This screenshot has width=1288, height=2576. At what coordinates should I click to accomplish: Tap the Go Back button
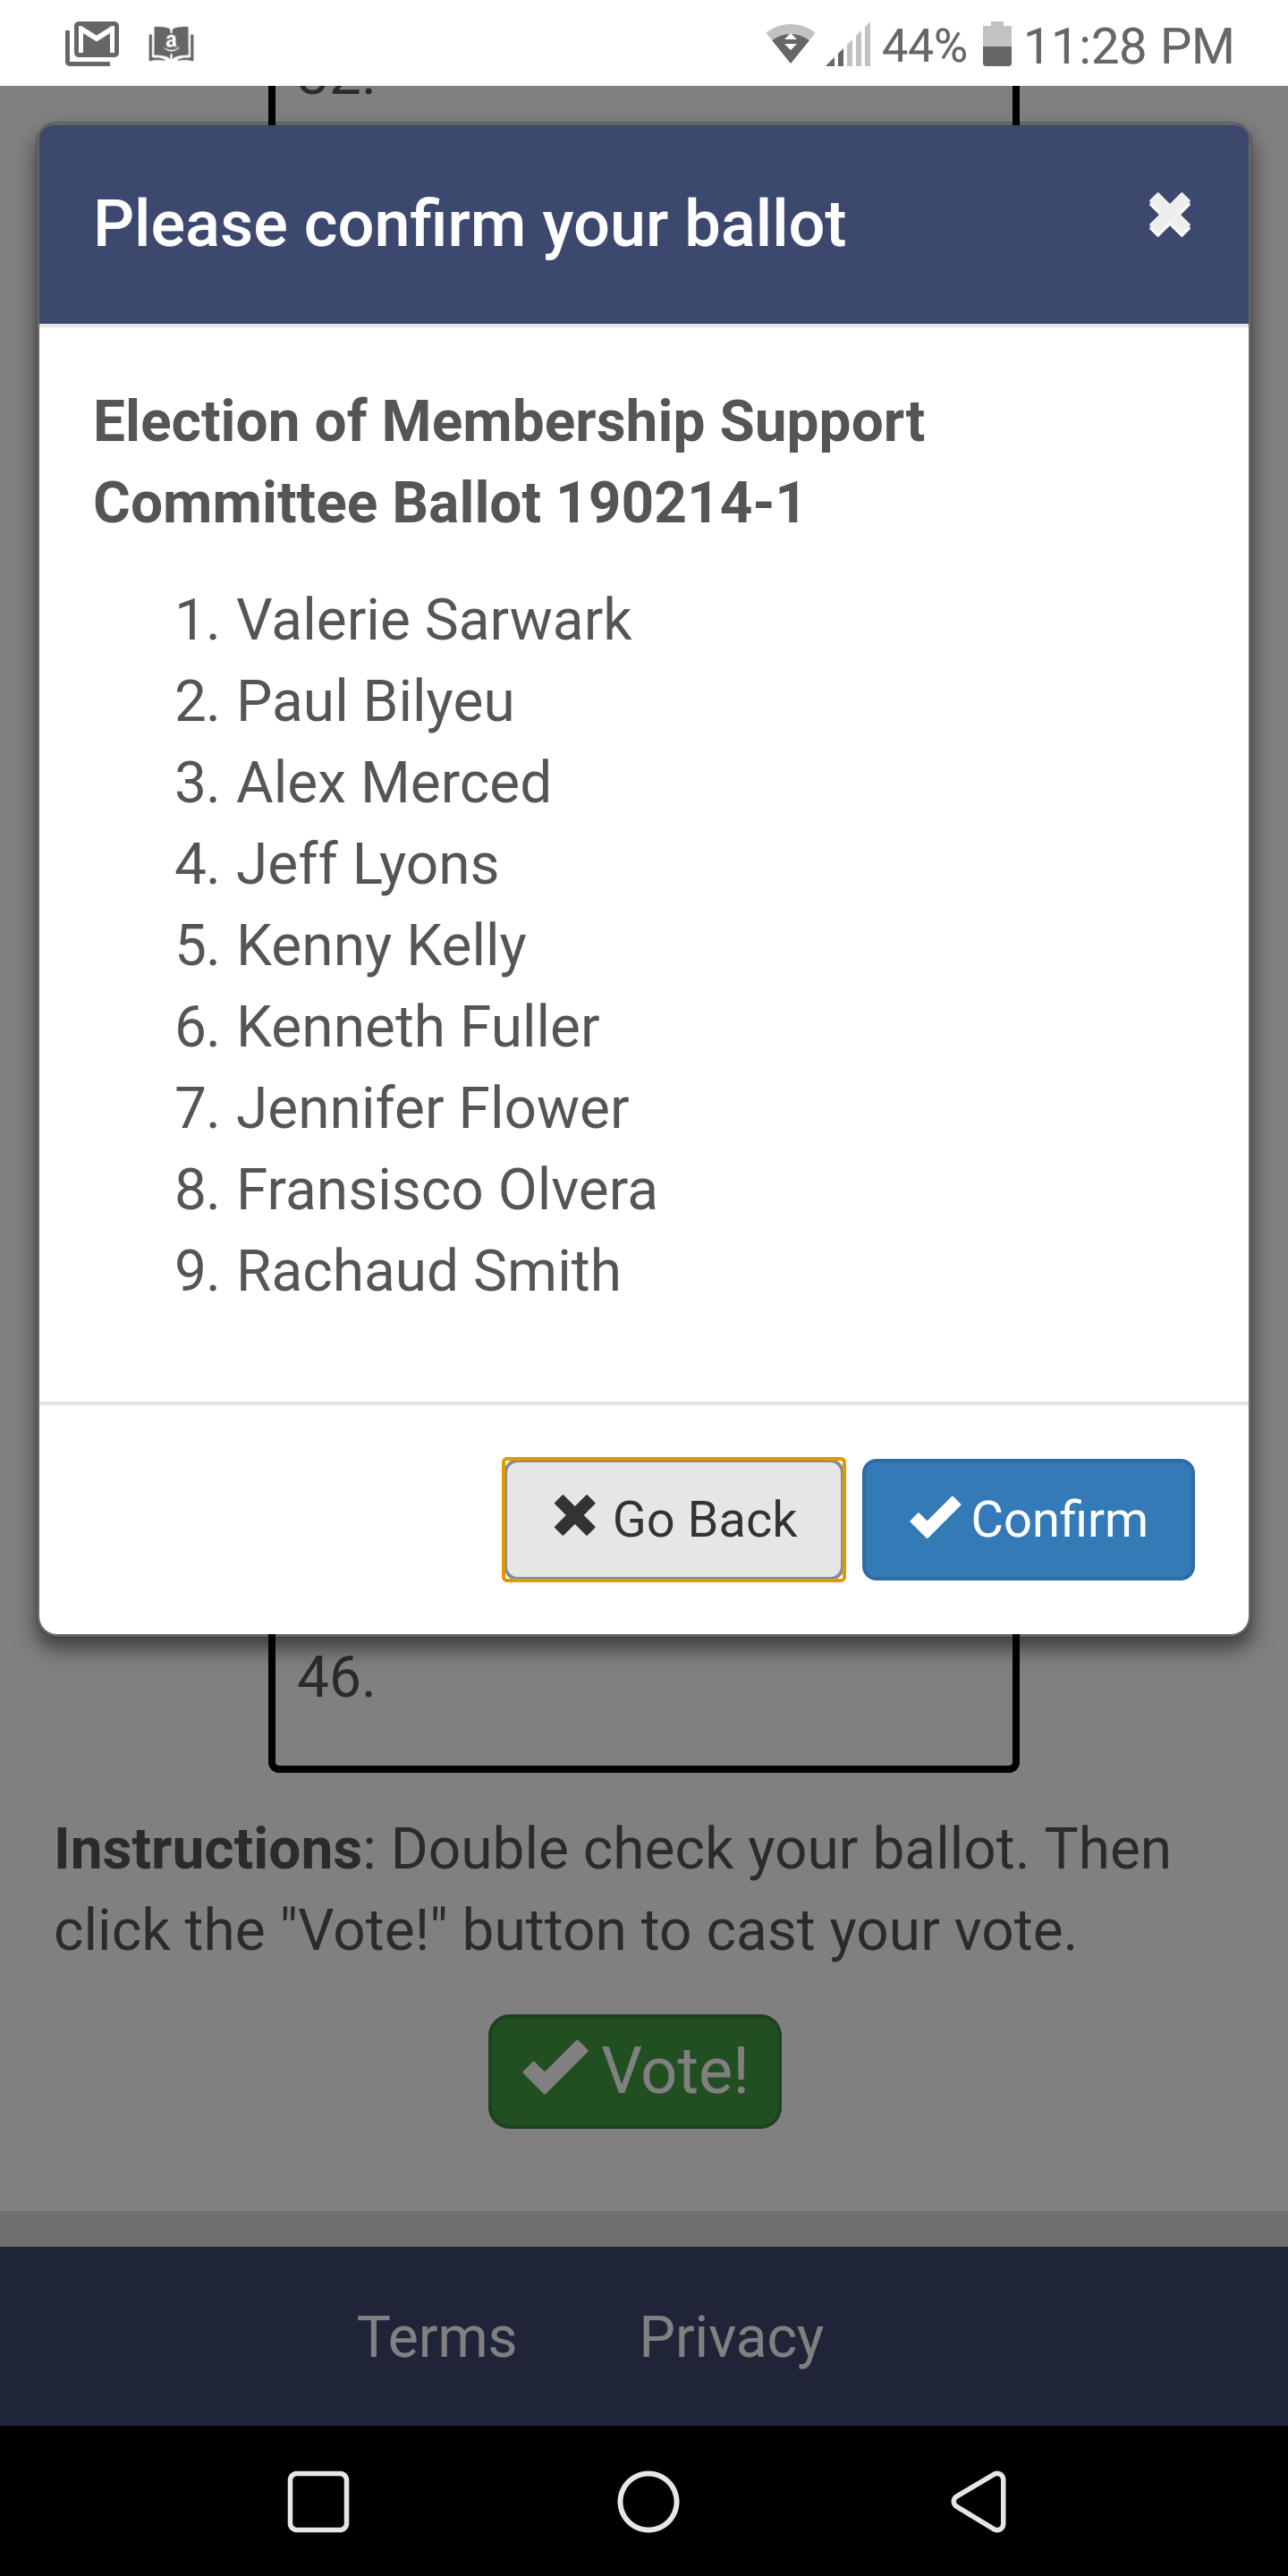click(673, 1519)
